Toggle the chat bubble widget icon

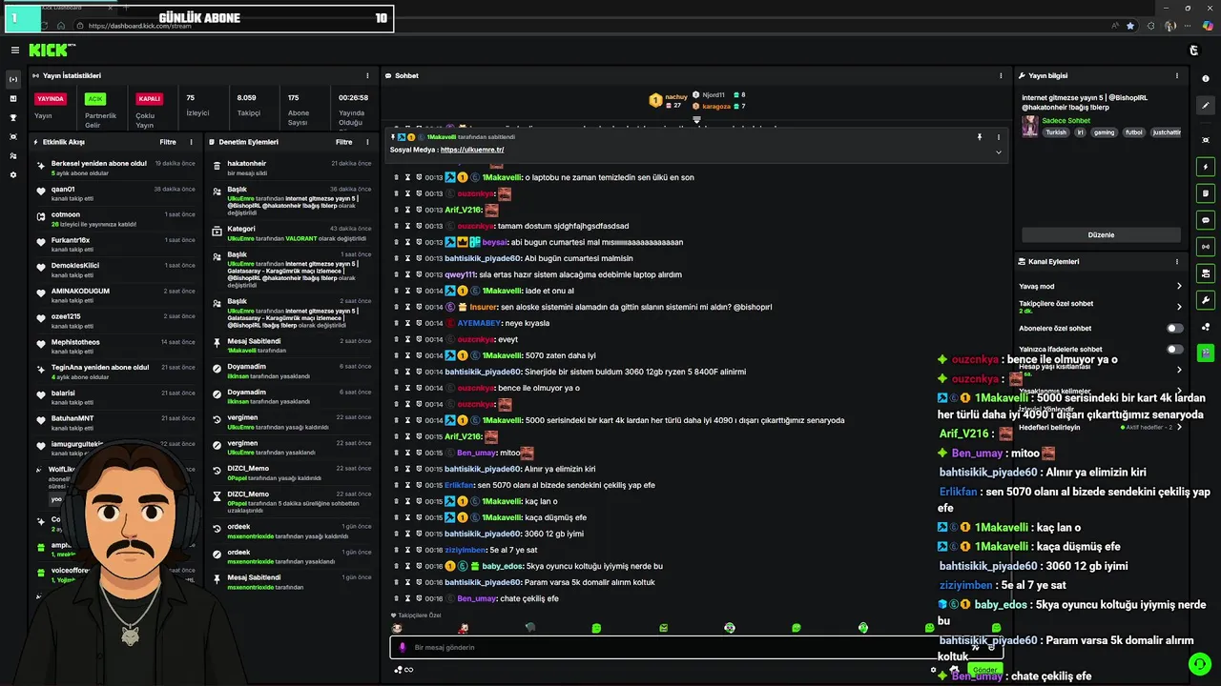coord(1206,220)
